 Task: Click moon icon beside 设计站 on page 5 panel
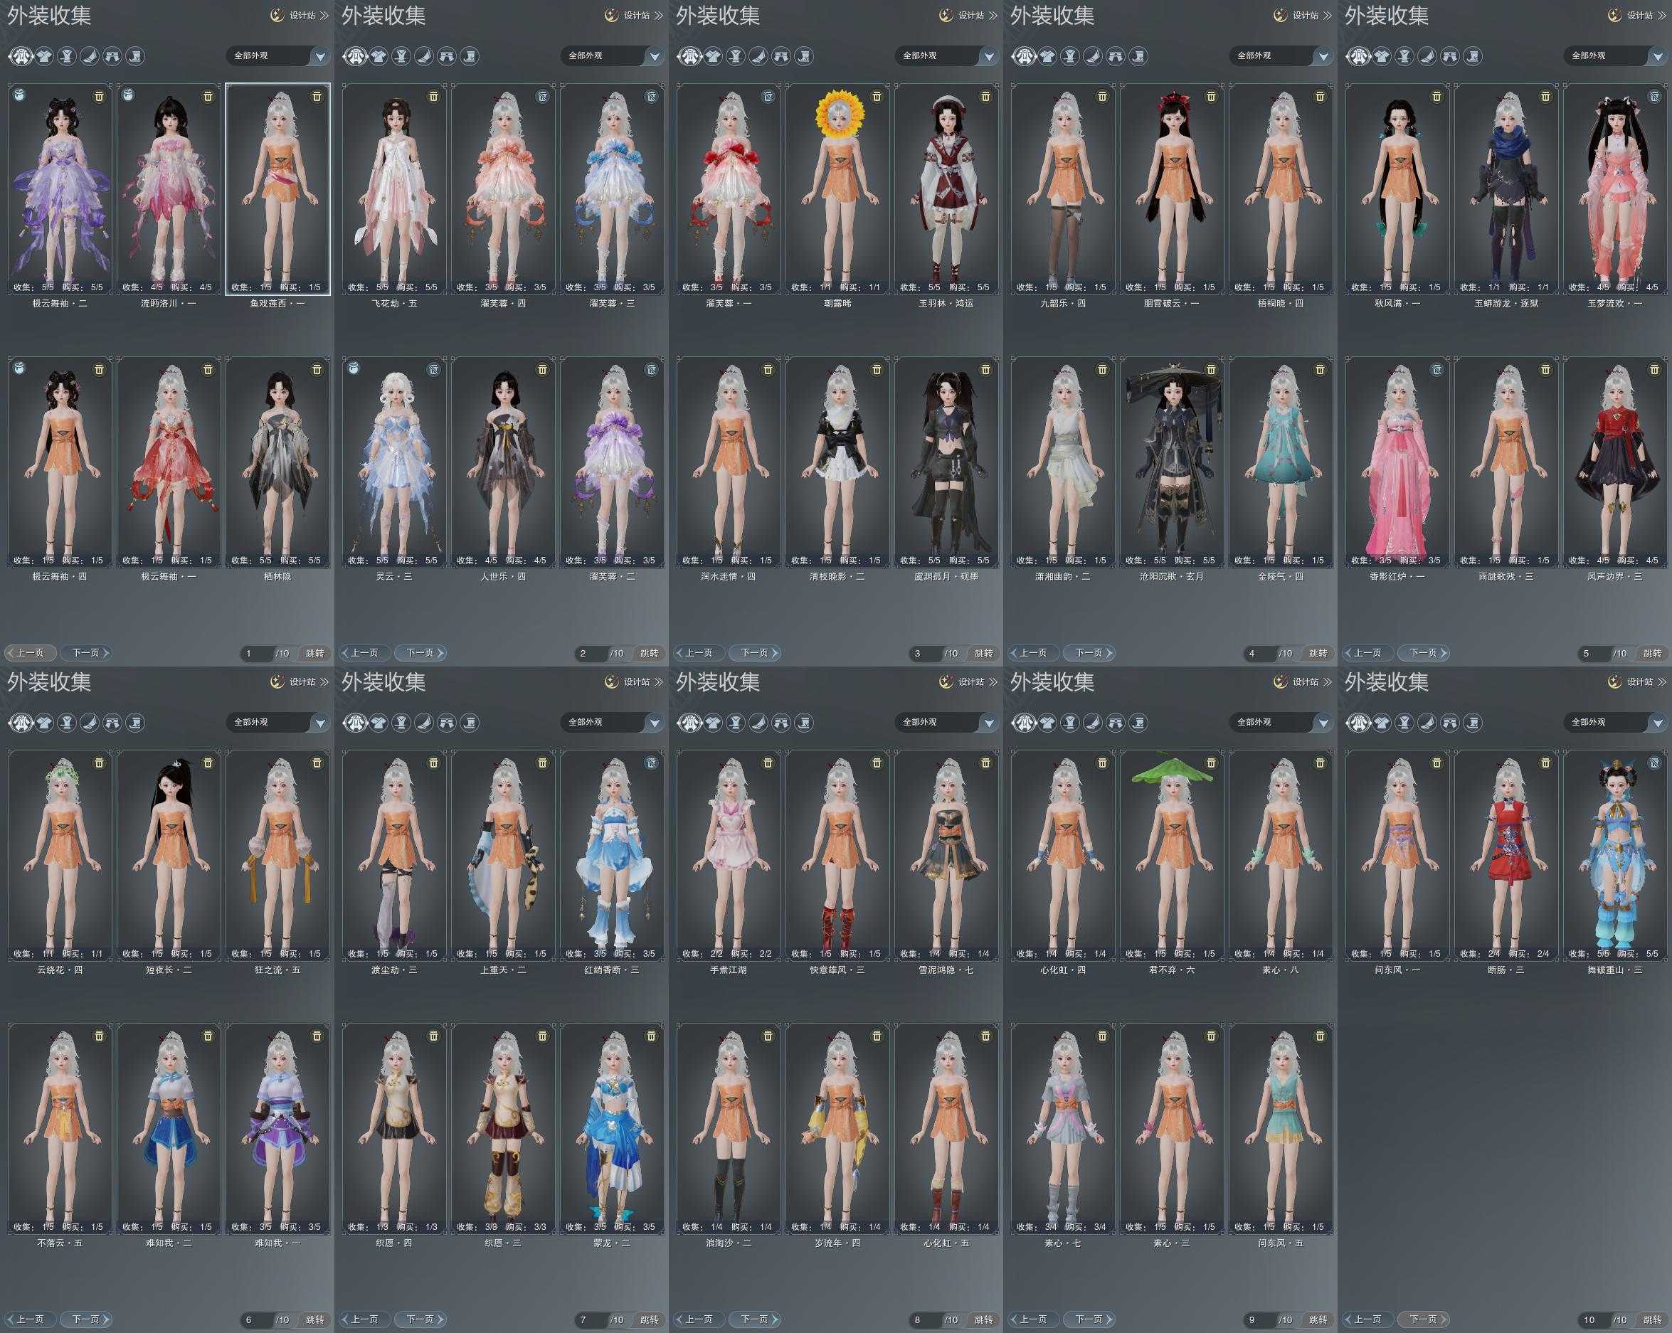tap(1614, 15)
